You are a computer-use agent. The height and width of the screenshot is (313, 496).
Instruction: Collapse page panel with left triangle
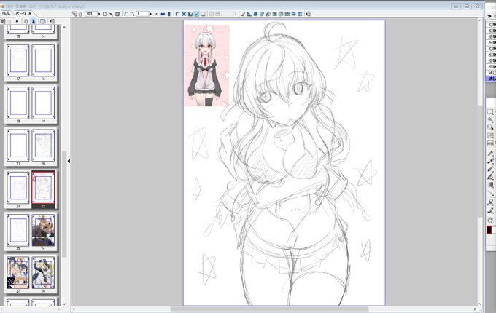tap(69, 161)
